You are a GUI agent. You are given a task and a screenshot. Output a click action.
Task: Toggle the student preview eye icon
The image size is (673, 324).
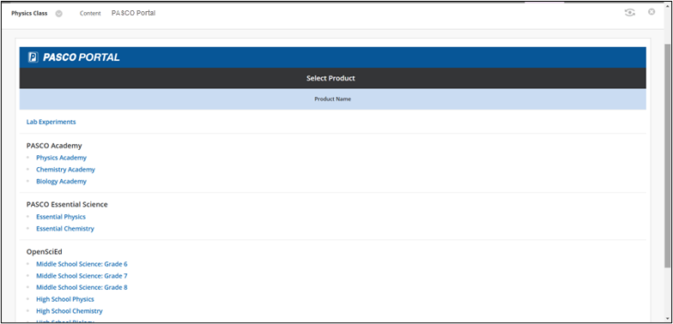(x=630, y=13)
